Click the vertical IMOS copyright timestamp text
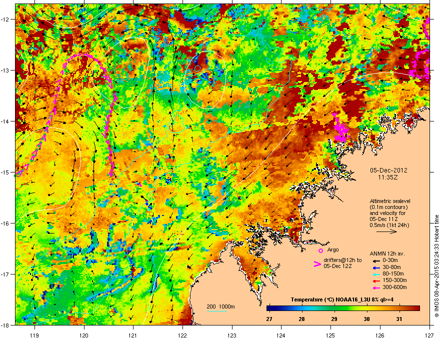Viewport: 440px width, 340px height. coord(436,266)
